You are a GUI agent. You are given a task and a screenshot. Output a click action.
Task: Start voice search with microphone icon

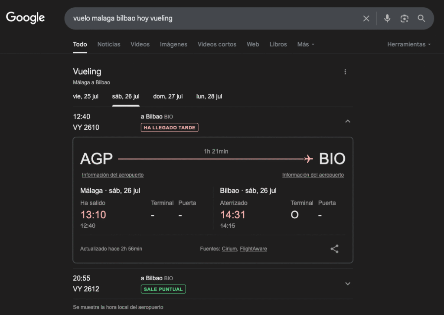(x=387, y=18)
